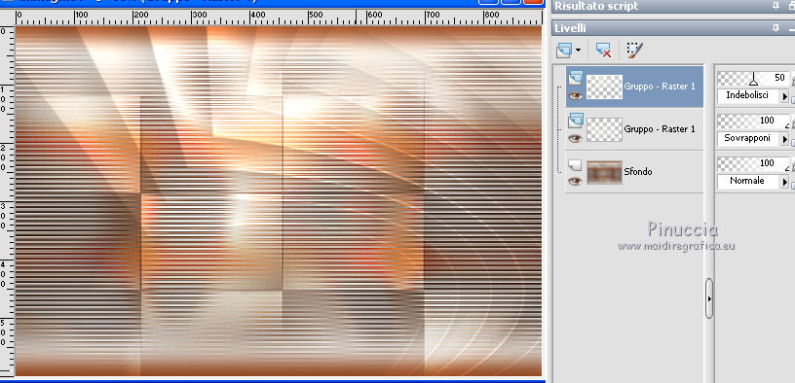Image resolution: width=795 pixels, height=383 pixels.
Task: Toggle visibility of second Gruppo - Raster 1 layer
Action: click(575, 138)
